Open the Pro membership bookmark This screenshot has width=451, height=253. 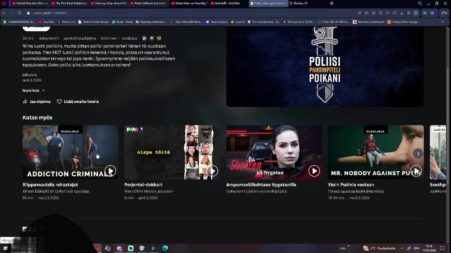pyautogui.click(x=264, y=22)
